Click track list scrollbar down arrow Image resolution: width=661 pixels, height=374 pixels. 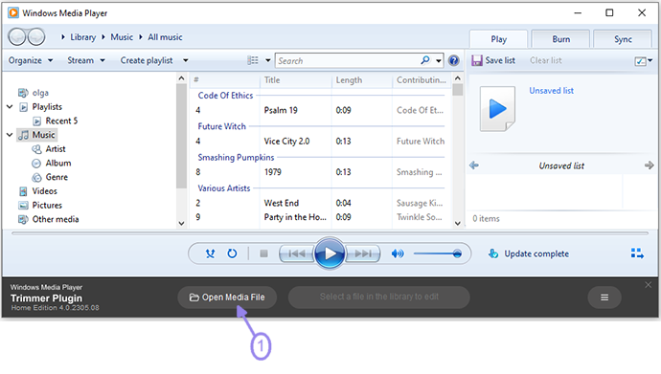[x=457, y=224]
